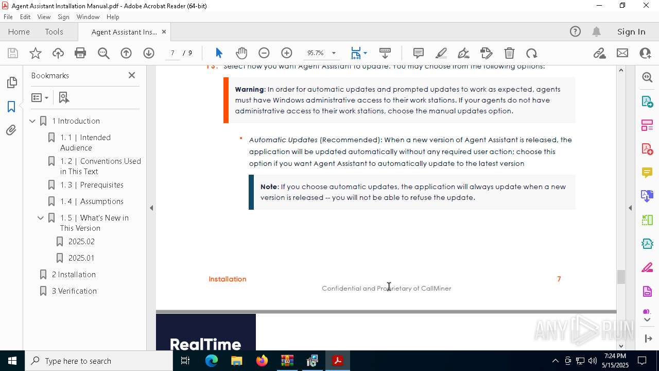Click the add new bookmark icon

(x=64, y=97)
